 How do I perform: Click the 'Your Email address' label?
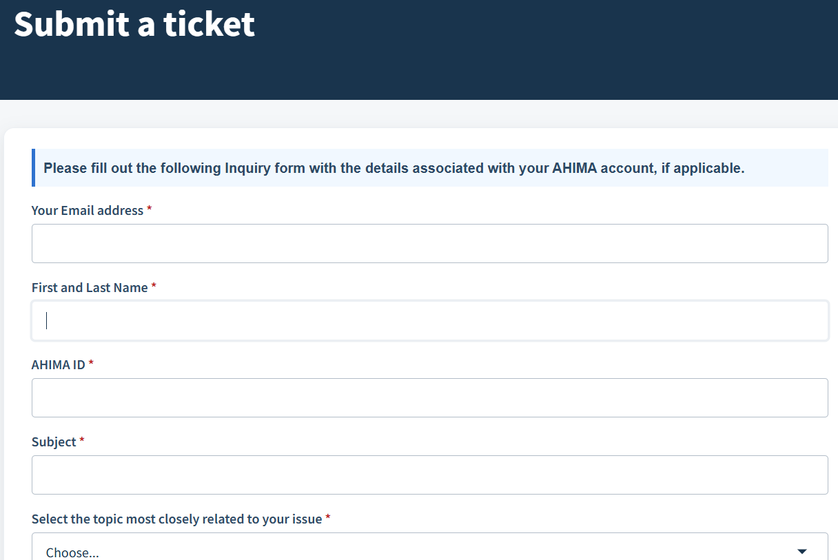pos(88,211)
